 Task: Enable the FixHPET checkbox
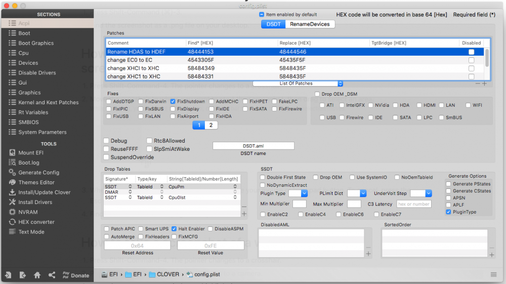click(245, 101)
